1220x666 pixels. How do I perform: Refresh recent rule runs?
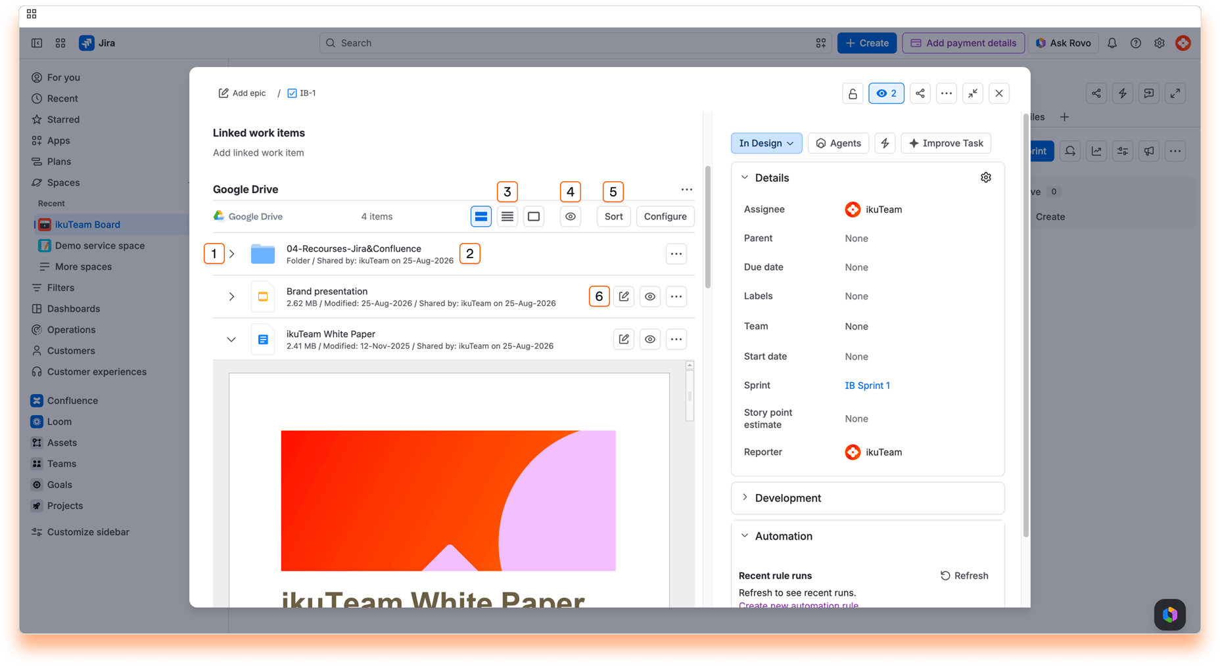coord(964,575)
